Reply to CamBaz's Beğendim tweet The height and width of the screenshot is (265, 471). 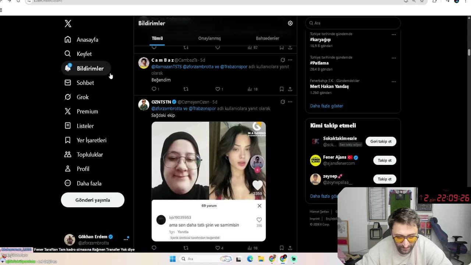tap(154, 89)
